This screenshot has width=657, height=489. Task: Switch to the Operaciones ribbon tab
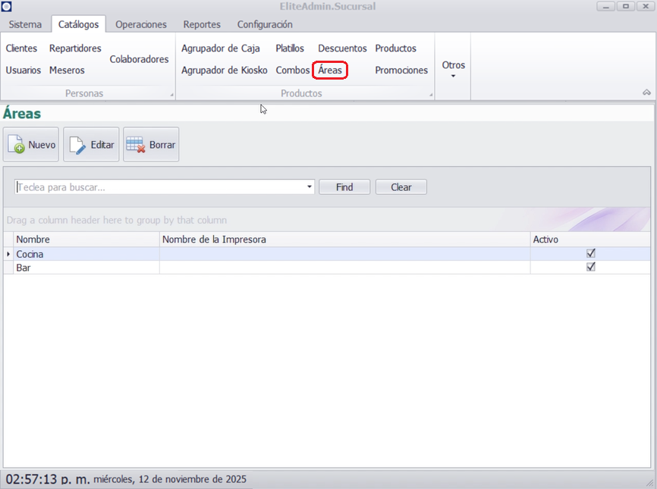(x=140, y=24)
